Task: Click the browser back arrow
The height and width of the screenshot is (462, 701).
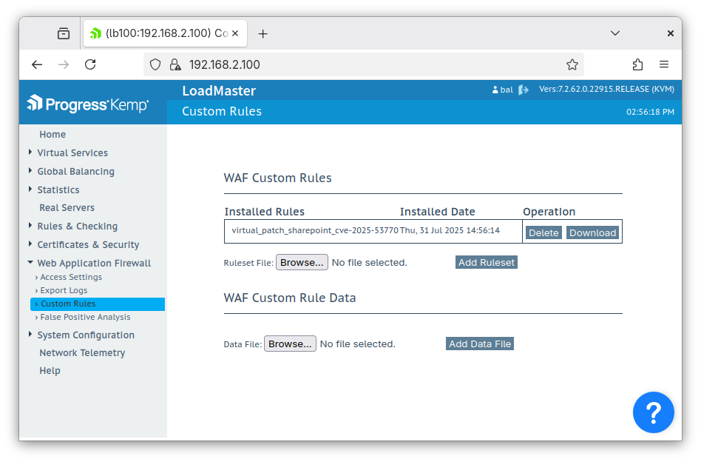Action: coord(37,64)
